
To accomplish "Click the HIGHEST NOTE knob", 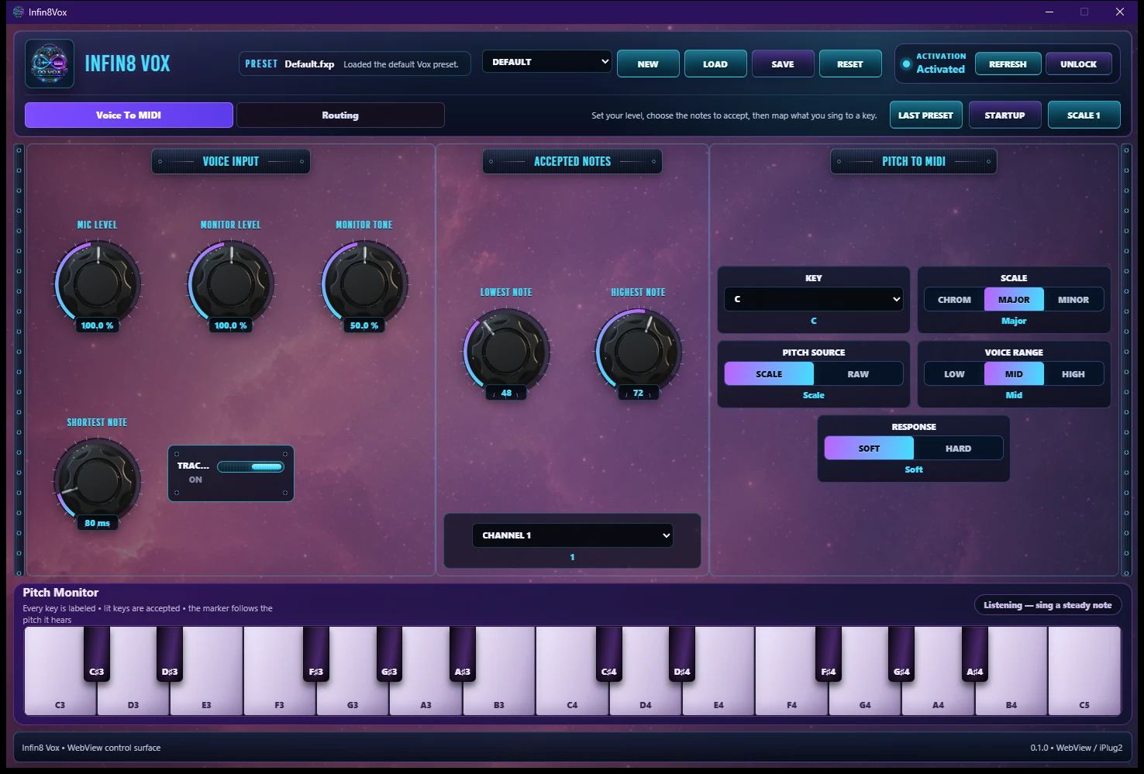I will 638,350.
